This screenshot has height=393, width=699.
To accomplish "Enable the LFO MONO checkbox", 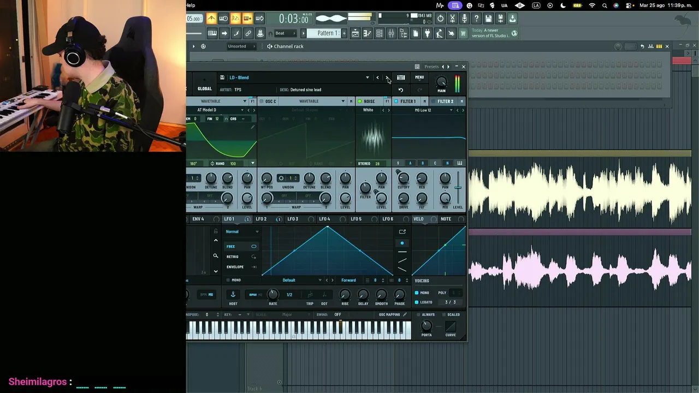I will point(228,281).
